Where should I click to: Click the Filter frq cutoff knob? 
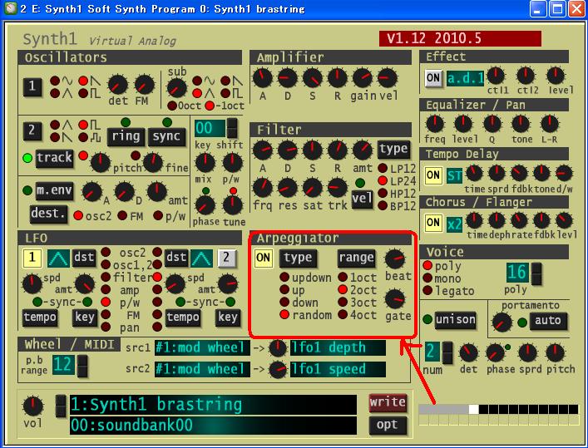(x=263, y=188)
